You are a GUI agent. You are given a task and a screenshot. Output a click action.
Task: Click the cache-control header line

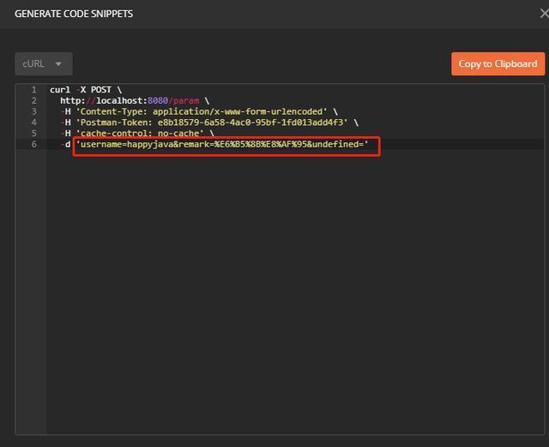point(141,134)
